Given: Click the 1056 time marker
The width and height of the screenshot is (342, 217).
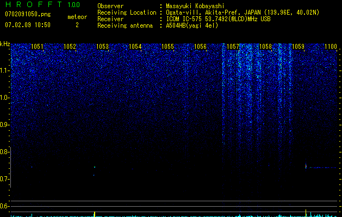Looking at the screenshot, I should click(x=200, y=47).
